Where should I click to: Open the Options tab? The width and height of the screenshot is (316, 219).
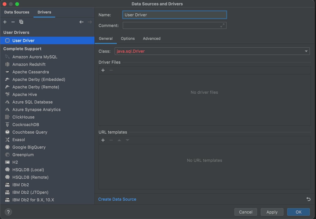tap(128, 39)
